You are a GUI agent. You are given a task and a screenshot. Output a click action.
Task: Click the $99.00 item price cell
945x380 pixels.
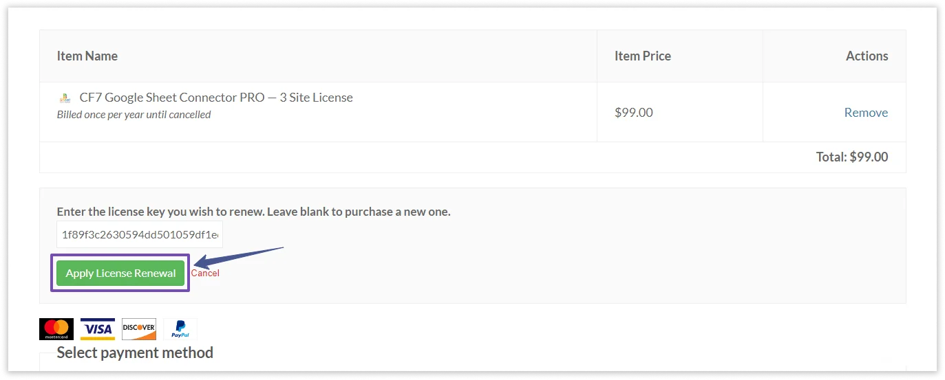634,113
